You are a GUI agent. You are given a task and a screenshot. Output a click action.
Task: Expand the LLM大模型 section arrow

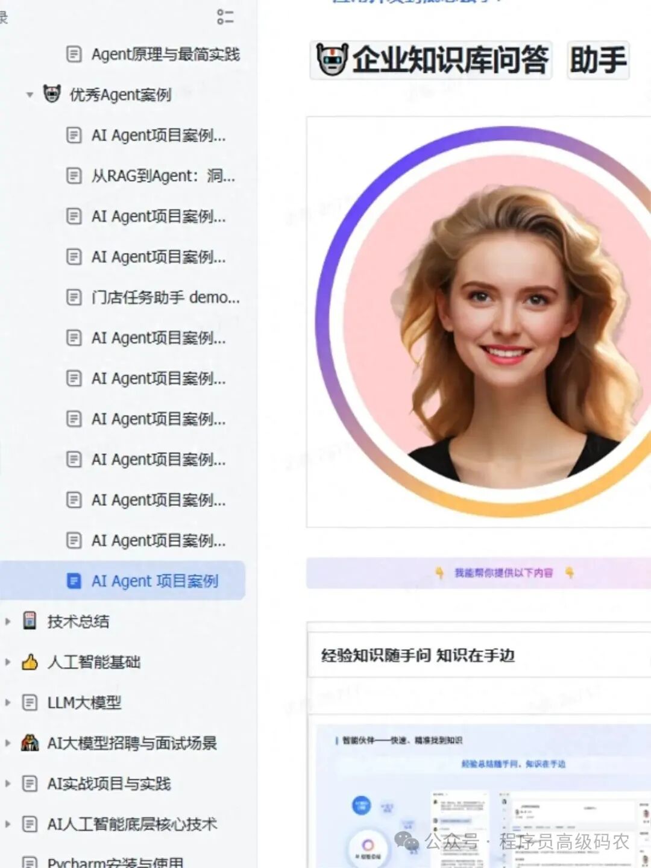(x=8, y=702)
